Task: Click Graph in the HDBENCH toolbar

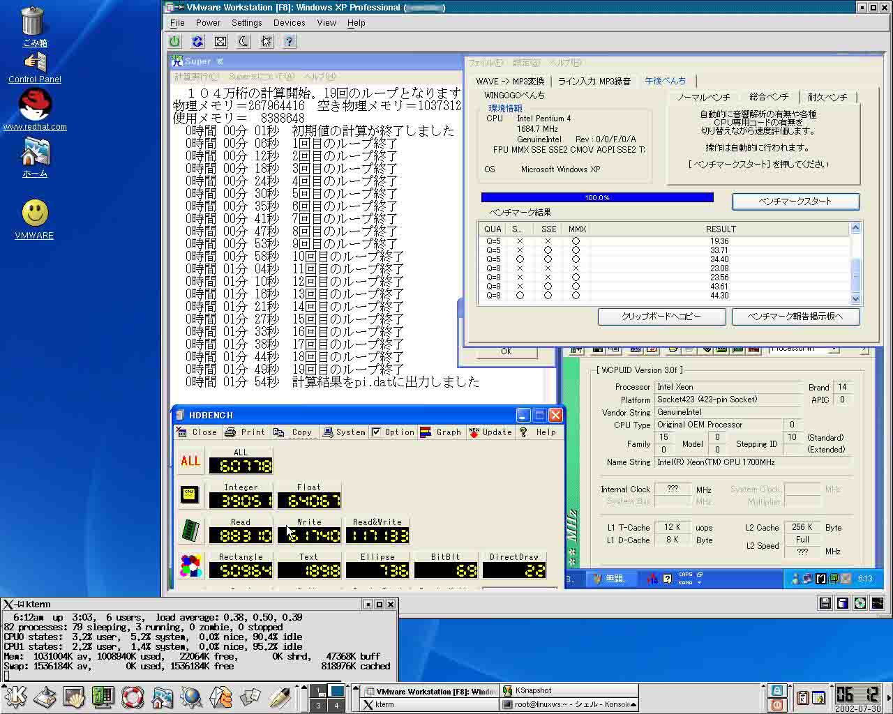Action: (441, 432)
